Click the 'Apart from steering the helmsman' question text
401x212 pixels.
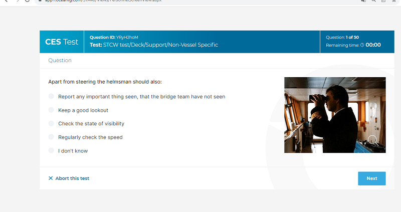pyautogui.click(x=105, y=82)
